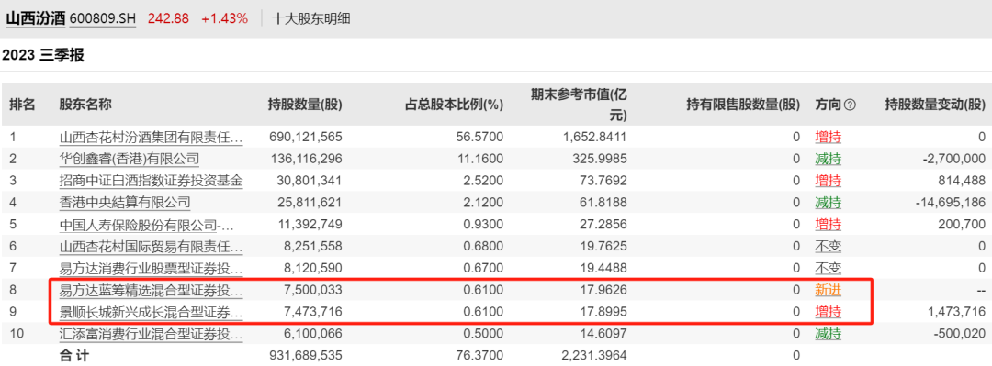The width and height of the screenshot is (992, 366).
Task: Click the help icon next to 方向
Action: (x=850, y=105)
